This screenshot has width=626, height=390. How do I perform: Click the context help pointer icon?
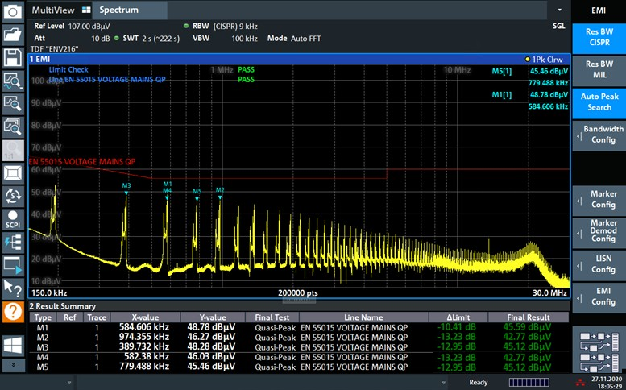[13, 288]
